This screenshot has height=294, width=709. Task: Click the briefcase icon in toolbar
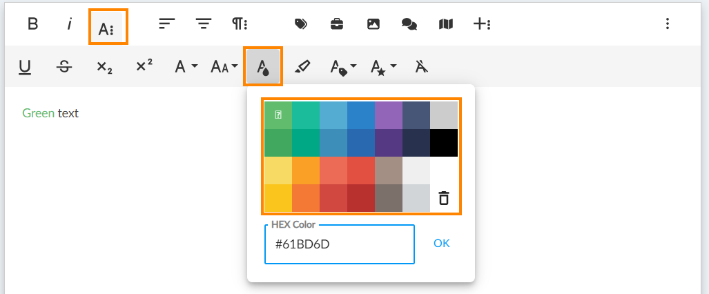pos(336,24)
